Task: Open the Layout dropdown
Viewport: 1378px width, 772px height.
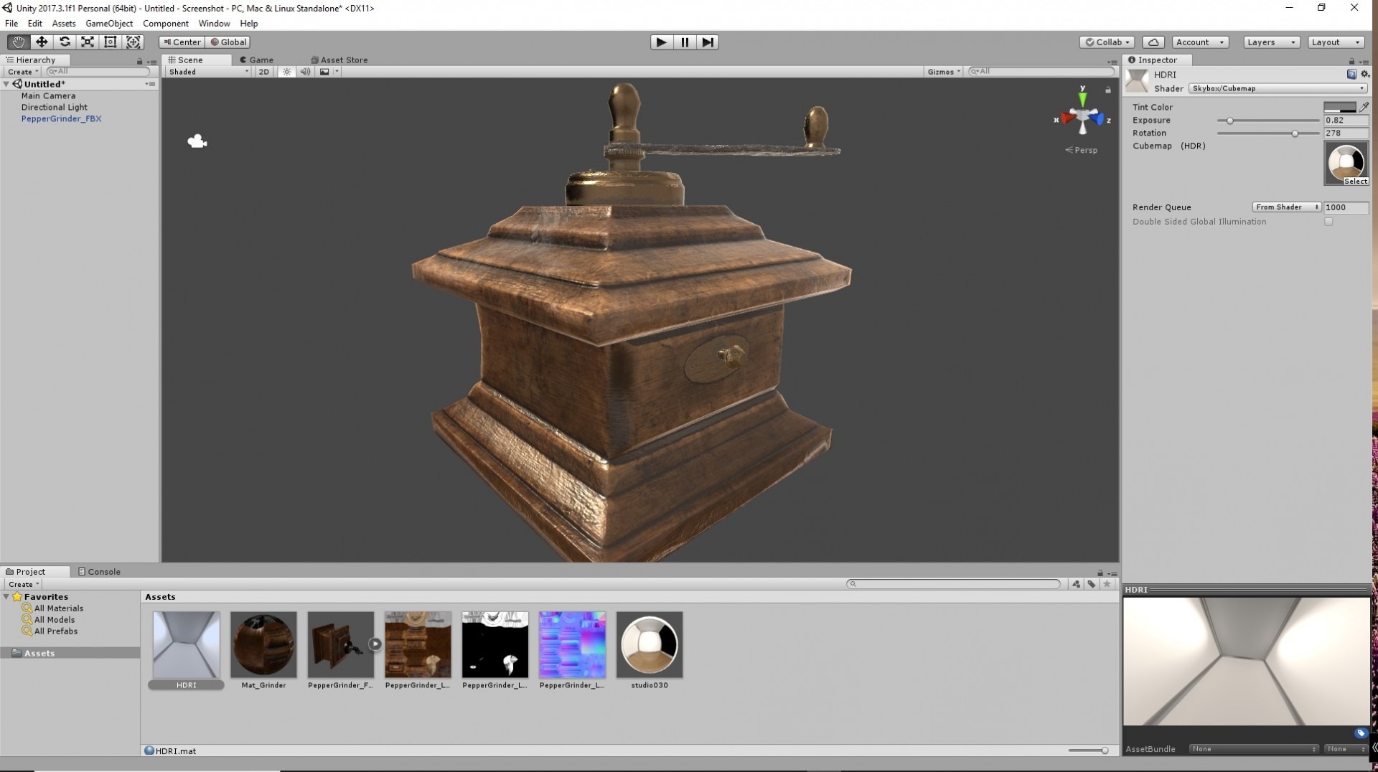Action: [x=1335, y=42]
